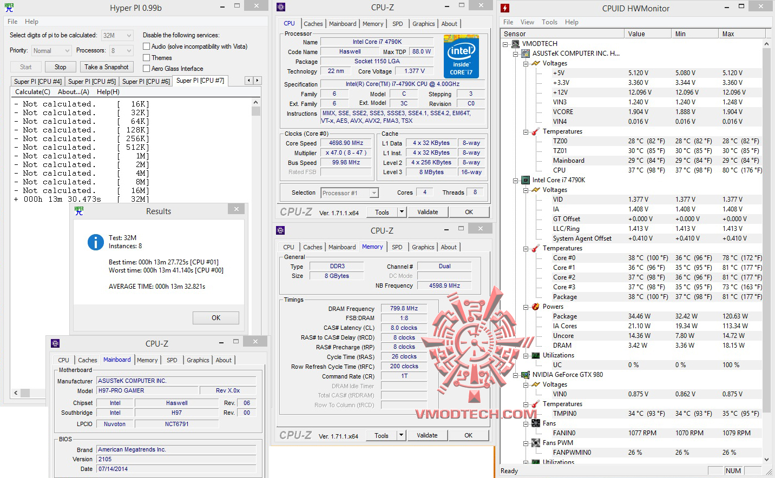Click Tools button in CPU-Z CPU window
The width and height of the screenshot is (775, 478).
click(x=382, y=213)
